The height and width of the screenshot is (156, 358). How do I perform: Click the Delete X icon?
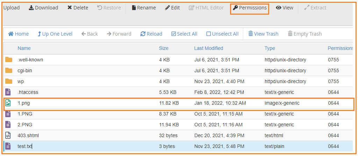click(70, 8)
